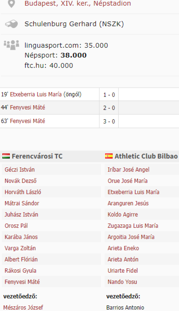Click the referee whistle icon

11,24
